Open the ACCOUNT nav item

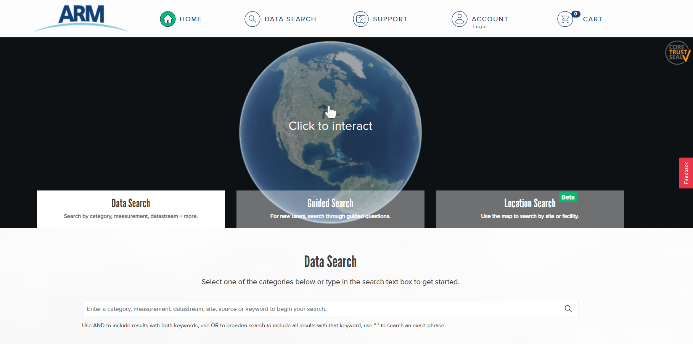490,19
